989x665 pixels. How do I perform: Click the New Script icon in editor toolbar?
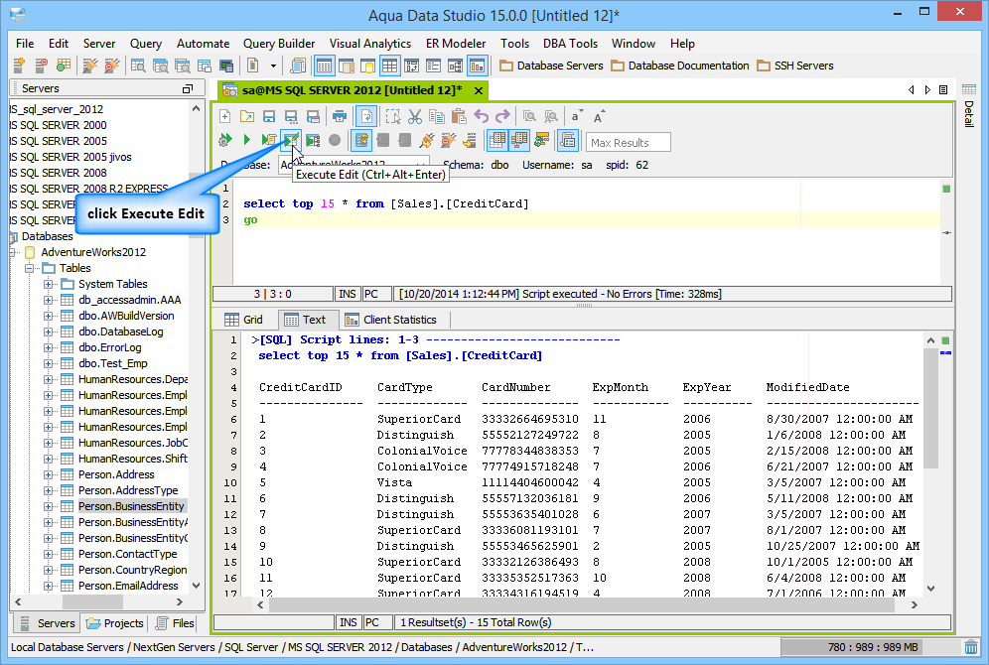tap(225, 116)
